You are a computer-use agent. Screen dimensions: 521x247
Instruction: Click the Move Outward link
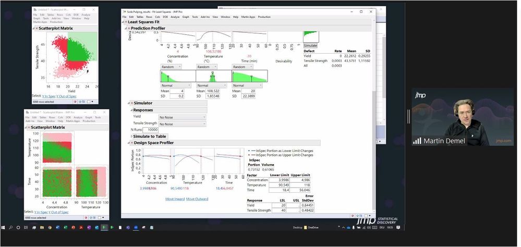pos(197,199)
